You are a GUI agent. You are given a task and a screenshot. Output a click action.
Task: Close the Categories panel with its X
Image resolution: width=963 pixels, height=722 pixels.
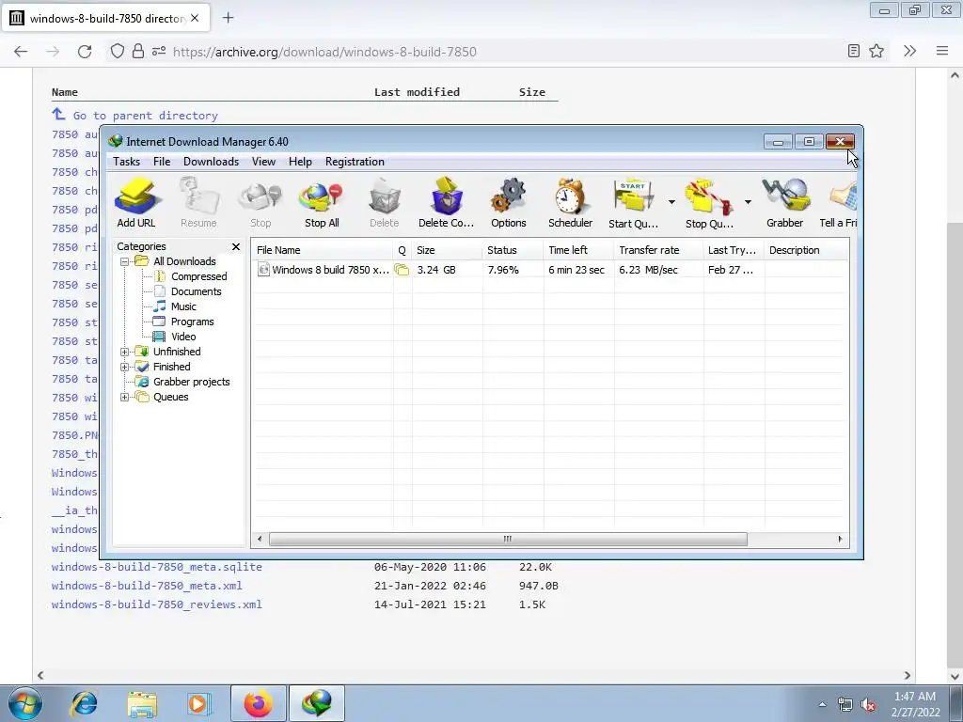(x=236, y=247)
